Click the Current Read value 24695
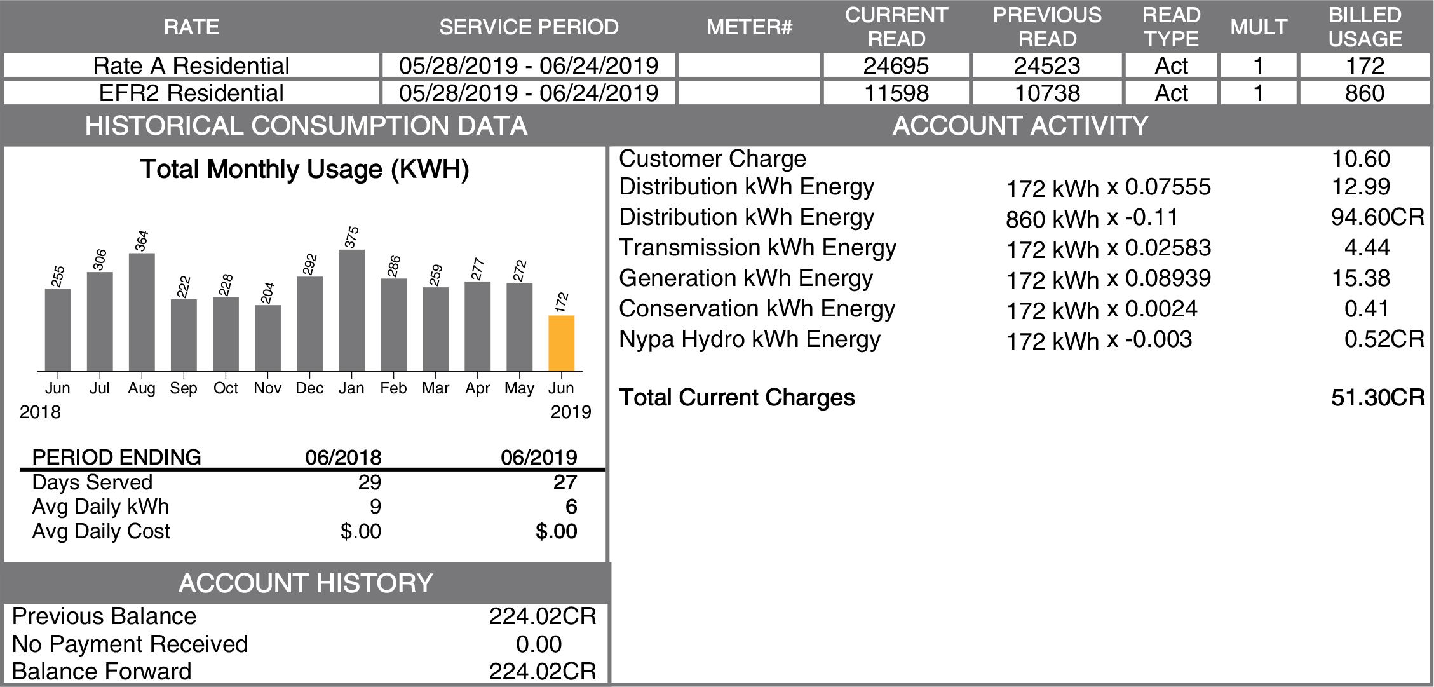Screen dimensions: 1434x687 point(896,65)
